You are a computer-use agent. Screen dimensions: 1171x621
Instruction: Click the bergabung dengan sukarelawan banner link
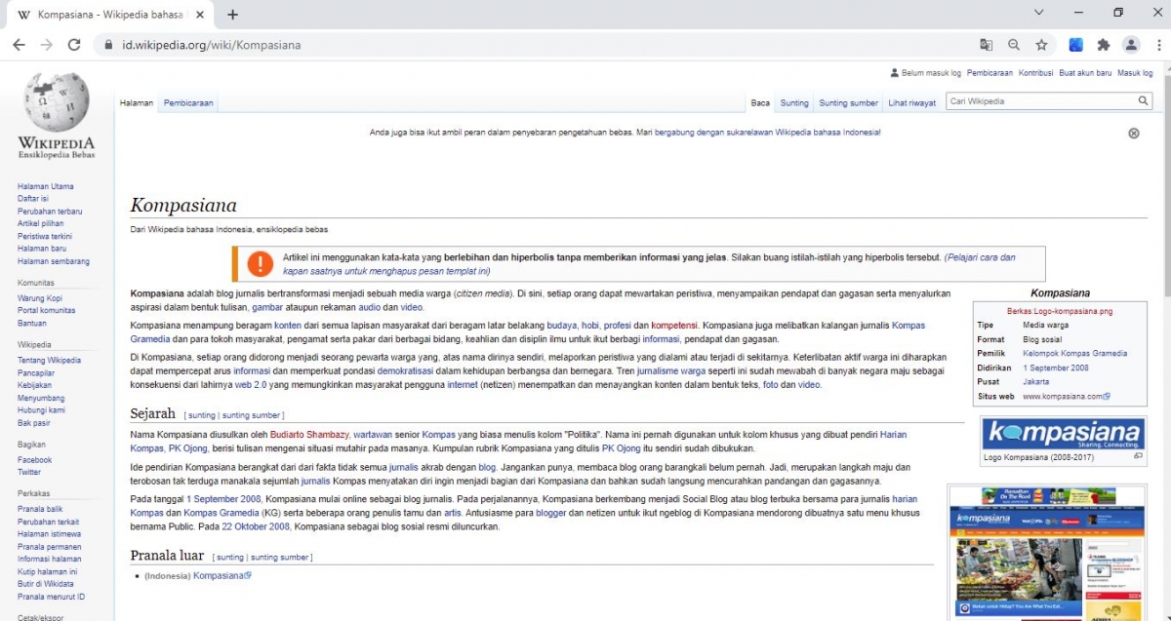pyautogui.click(x=767, y=133)
